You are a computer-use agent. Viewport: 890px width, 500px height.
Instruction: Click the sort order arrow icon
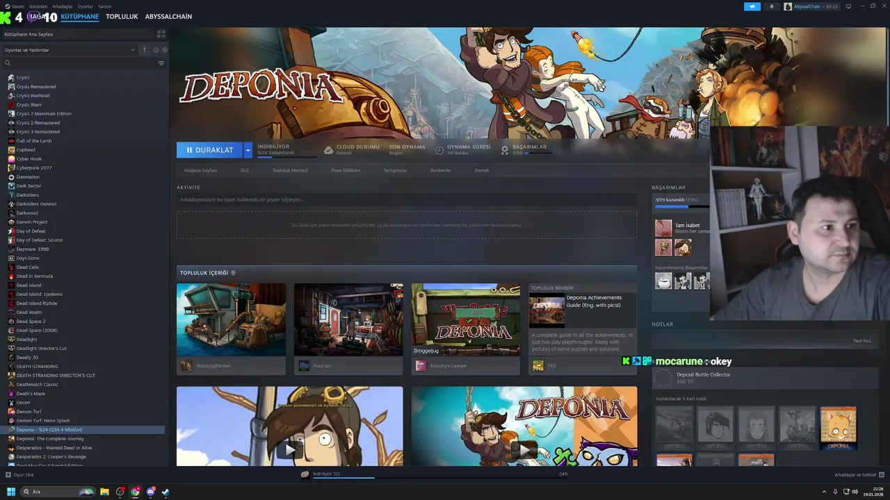click(145, 50)
